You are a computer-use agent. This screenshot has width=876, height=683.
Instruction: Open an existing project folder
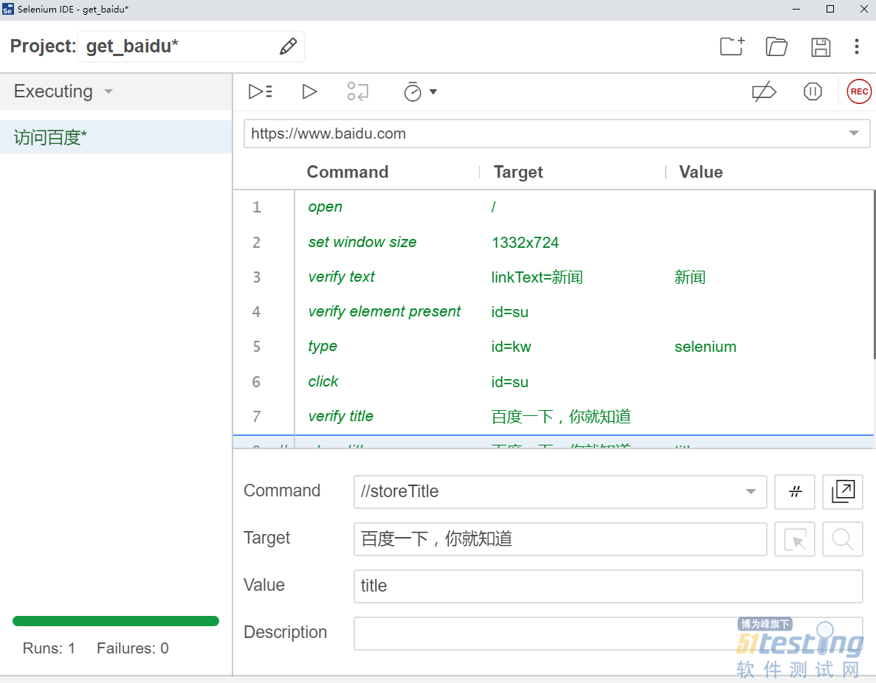[x=776, y=46]
